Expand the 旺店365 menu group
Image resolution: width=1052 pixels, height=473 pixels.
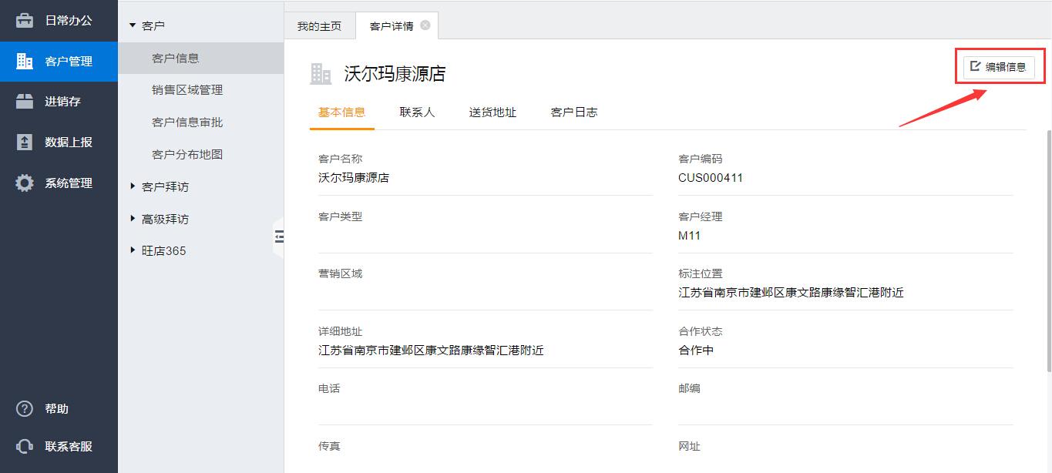[x=133, y=251]
